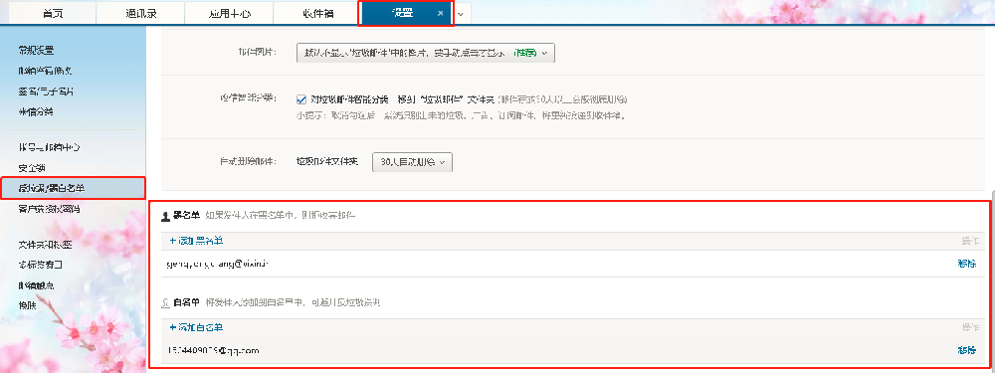Image resolution: width=995 pixels, height=373 pixels.
Task: Click the blacklisted yixin email address
Action: coord(218,264)
